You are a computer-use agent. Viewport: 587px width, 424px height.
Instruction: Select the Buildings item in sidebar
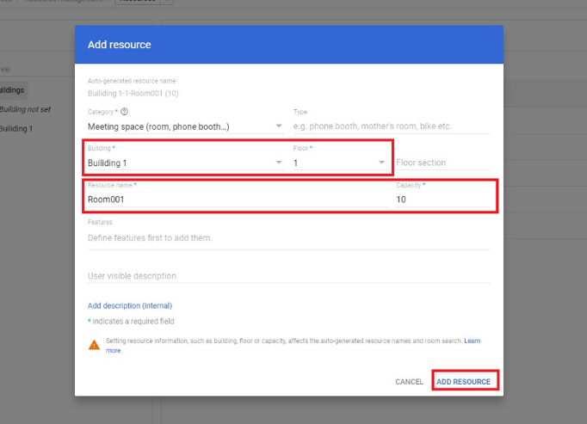[12, 90]
